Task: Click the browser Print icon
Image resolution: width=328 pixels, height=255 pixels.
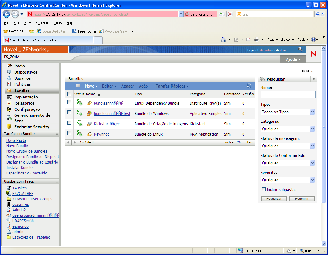Action: click(257, 40)
